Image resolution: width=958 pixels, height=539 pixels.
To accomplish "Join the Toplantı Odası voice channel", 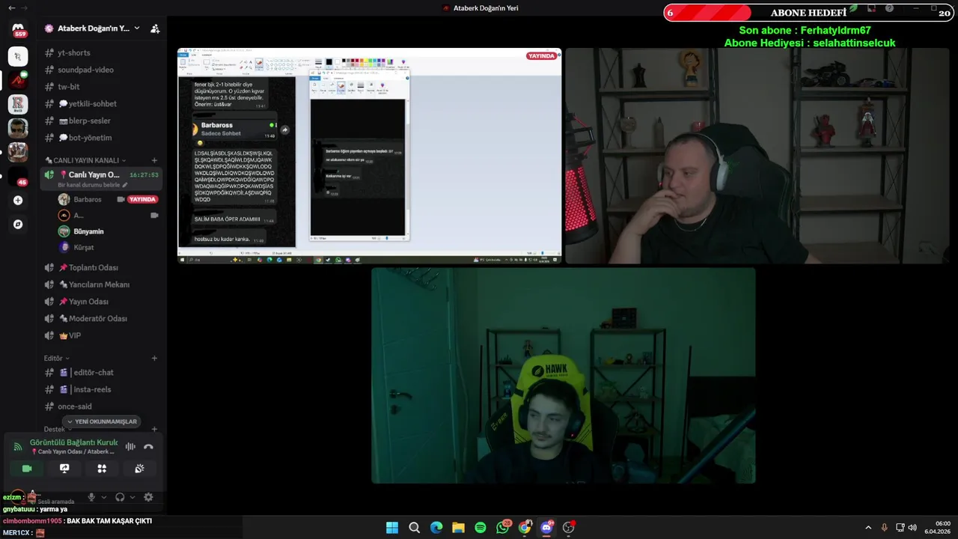I will [101, 267].
